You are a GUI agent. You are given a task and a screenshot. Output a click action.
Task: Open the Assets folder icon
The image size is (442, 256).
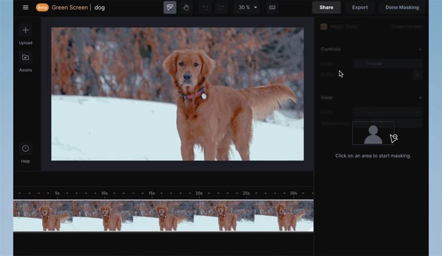pyautogui.click(x=25, y=57)
